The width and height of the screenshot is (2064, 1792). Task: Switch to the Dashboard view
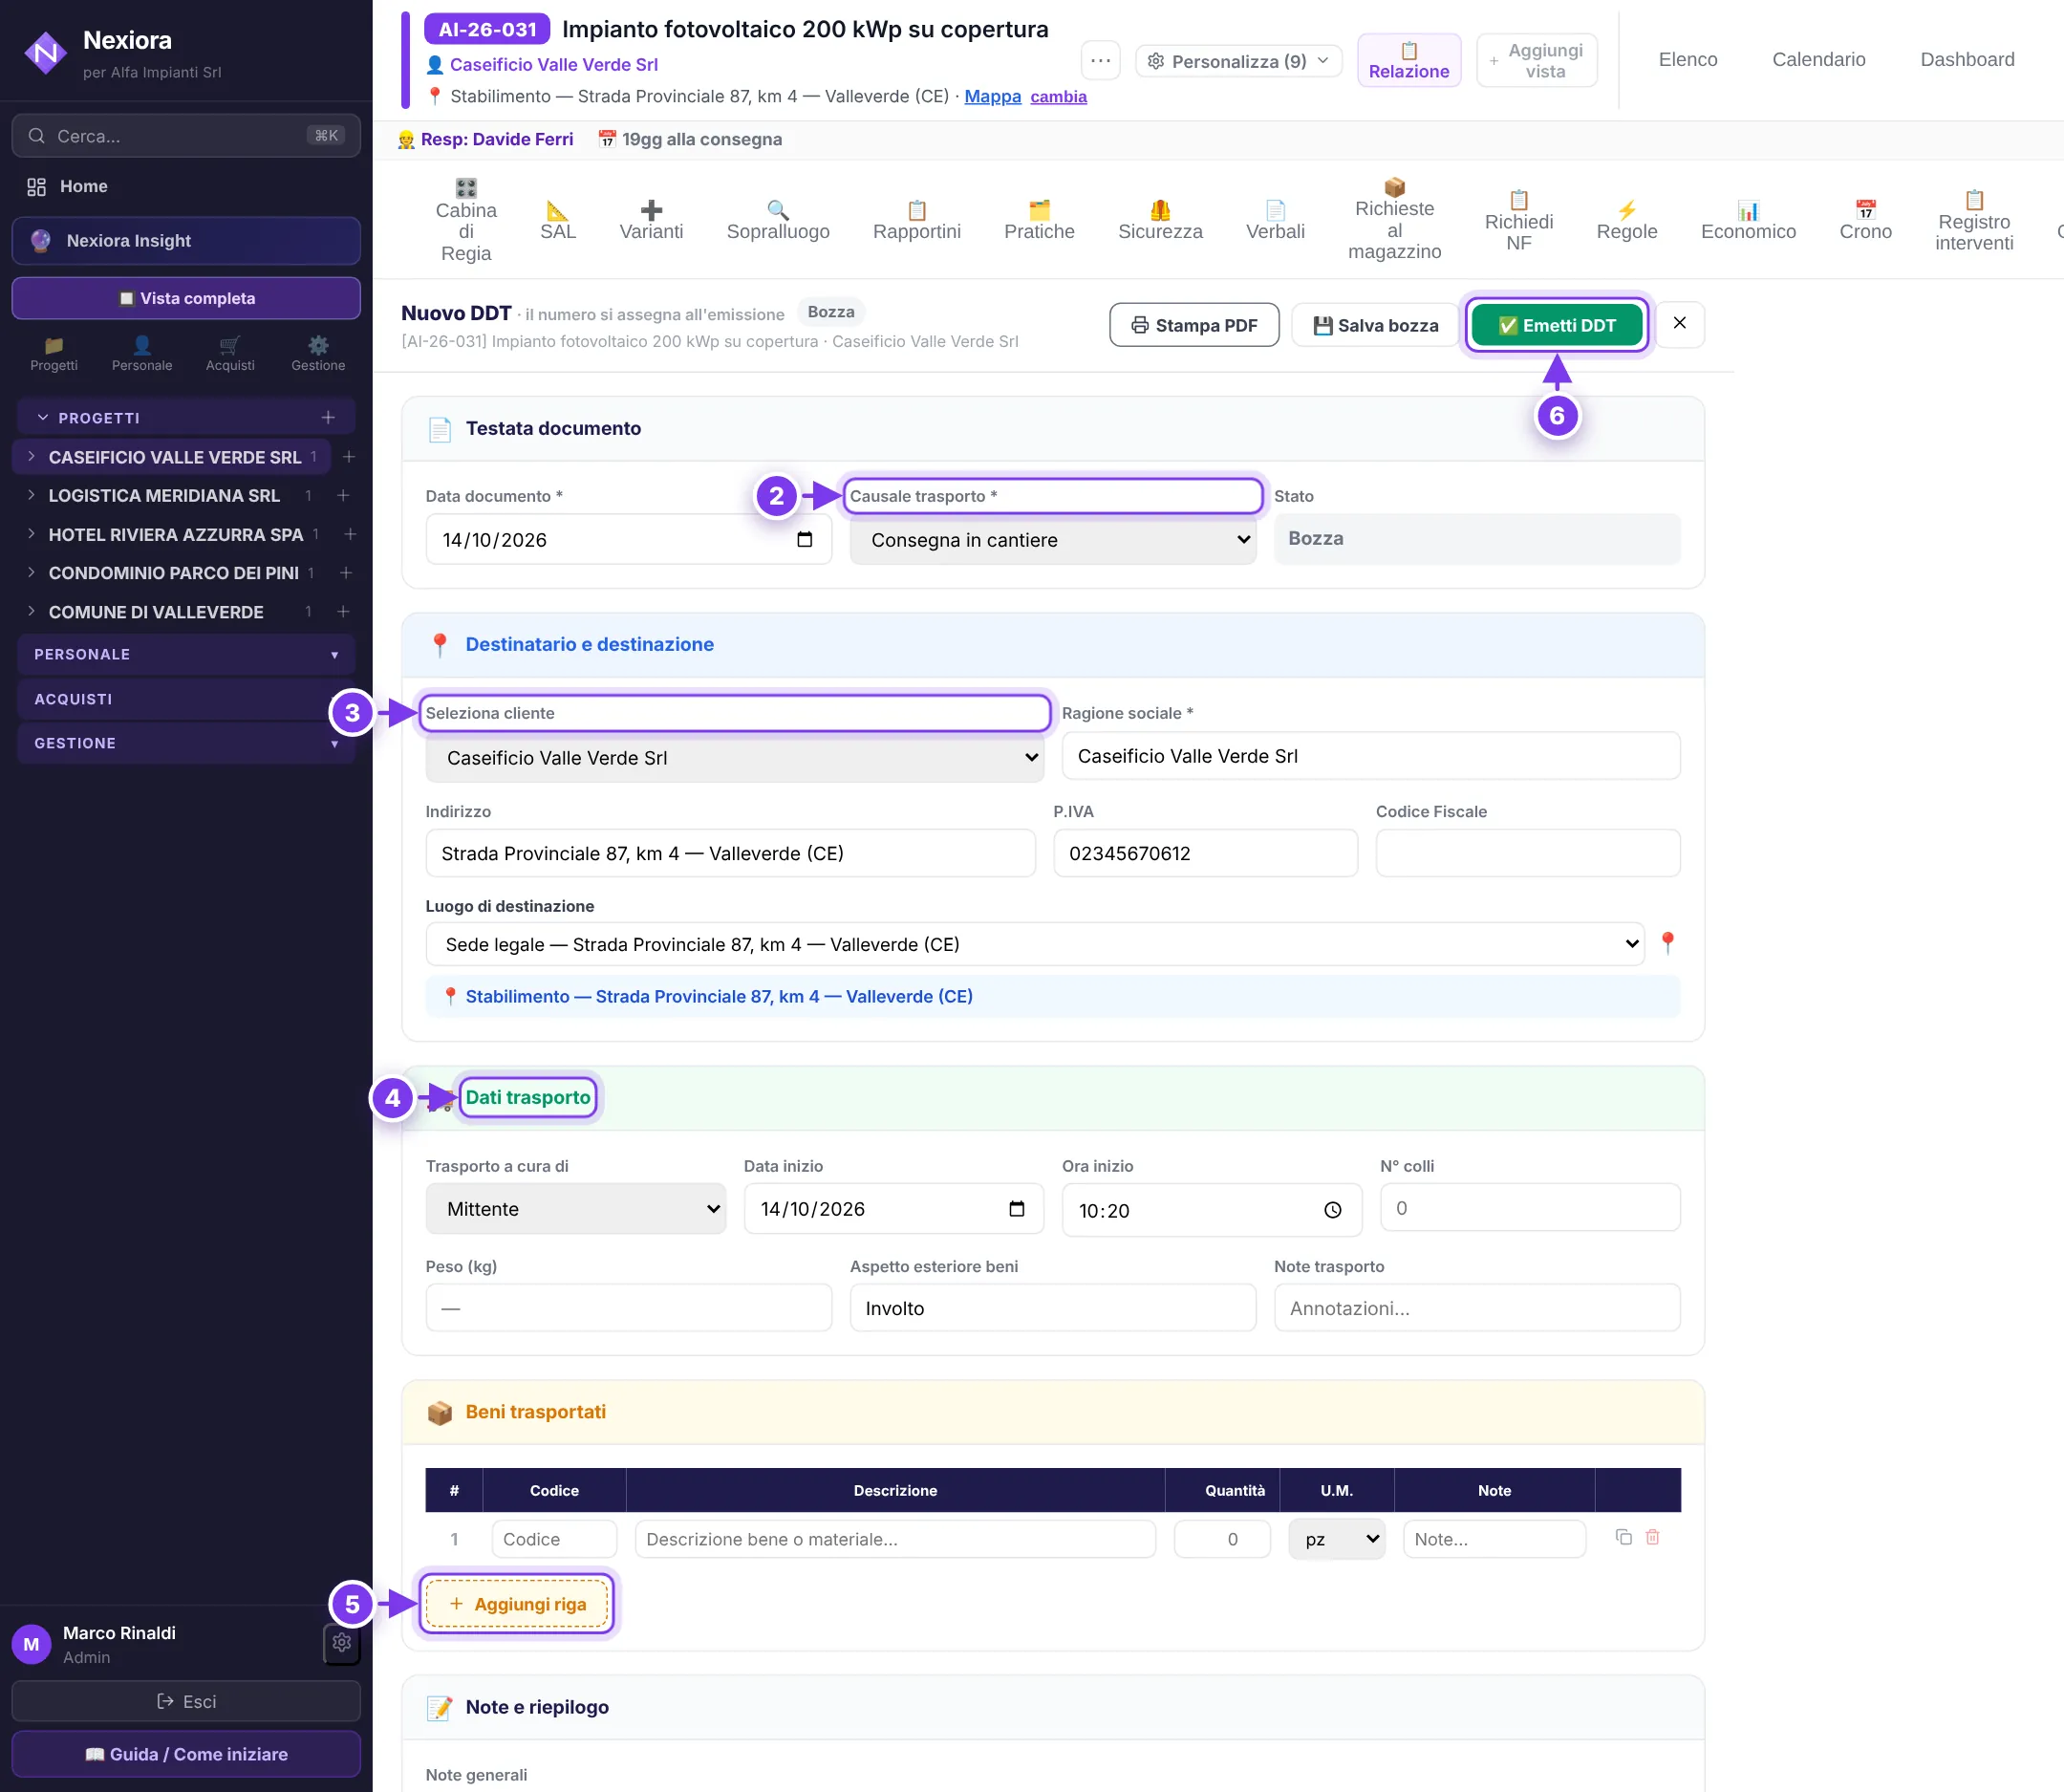point(1967,59)
